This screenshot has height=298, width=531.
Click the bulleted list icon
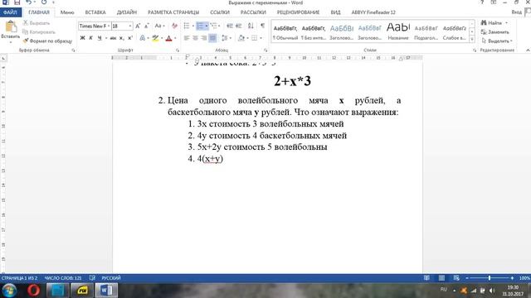click(x=187, y=26)
